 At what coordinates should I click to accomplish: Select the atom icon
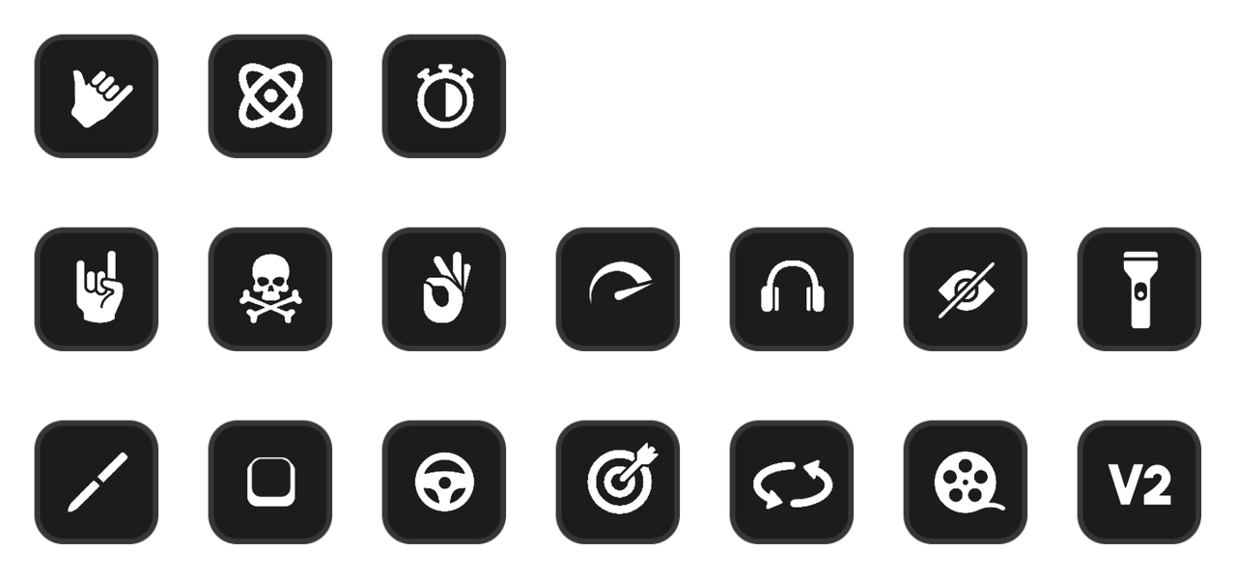point(270,96)
